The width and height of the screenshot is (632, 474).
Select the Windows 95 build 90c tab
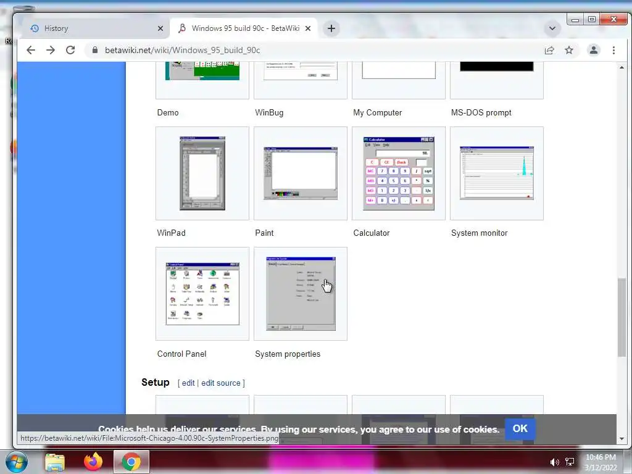pos(244,28)
